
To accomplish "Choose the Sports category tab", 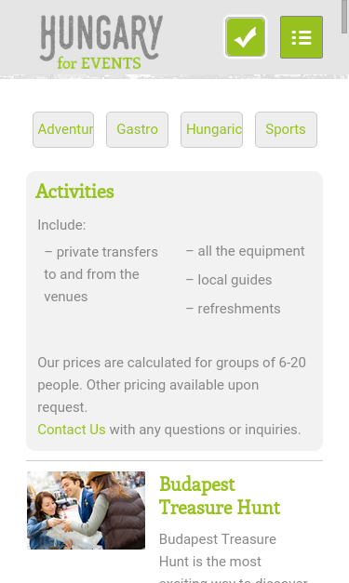I will coord(286,129).
